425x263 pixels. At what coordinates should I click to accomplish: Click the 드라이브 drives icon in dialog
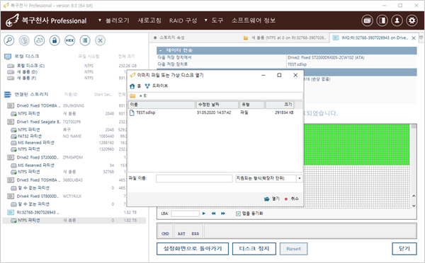pos(147,86)
